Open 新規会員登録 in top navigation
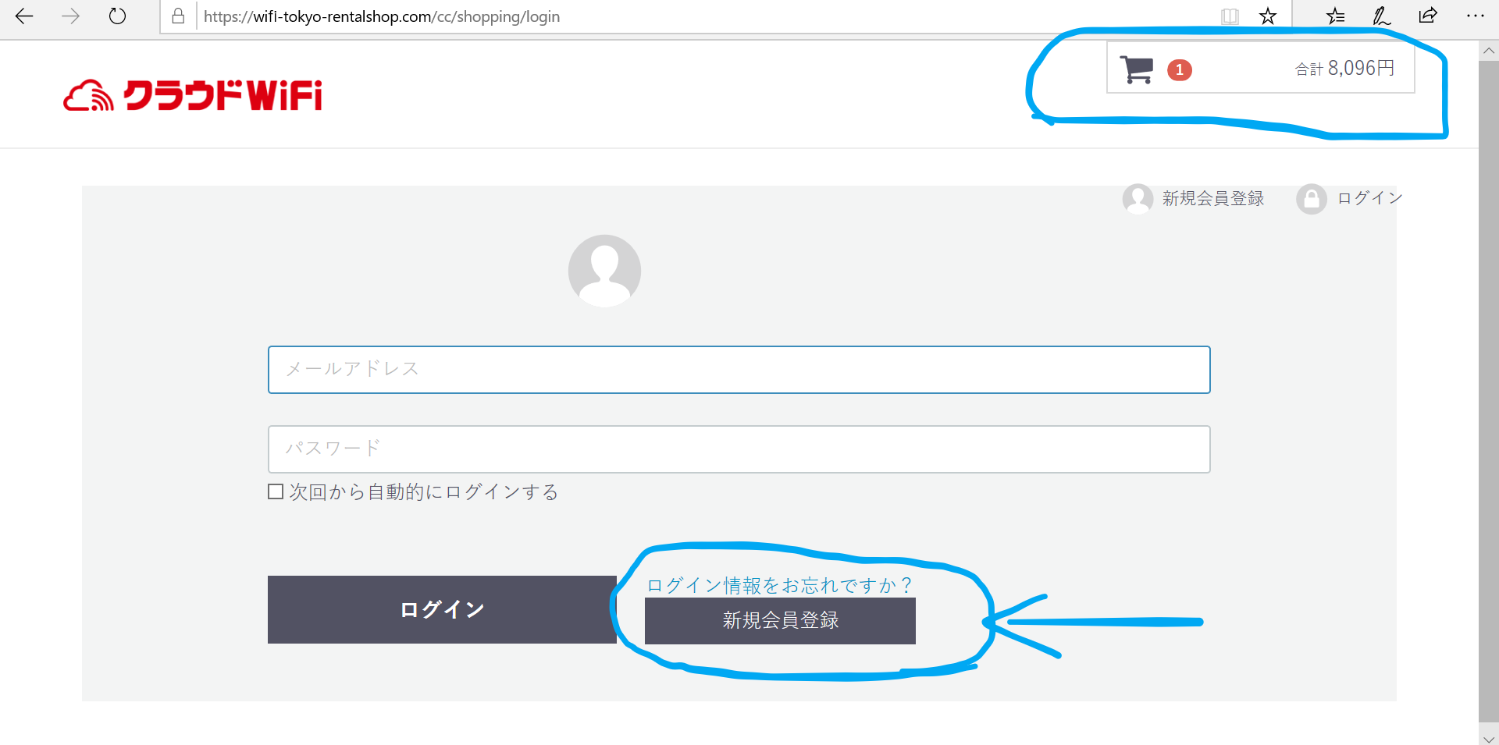 tap(1212, 199)
